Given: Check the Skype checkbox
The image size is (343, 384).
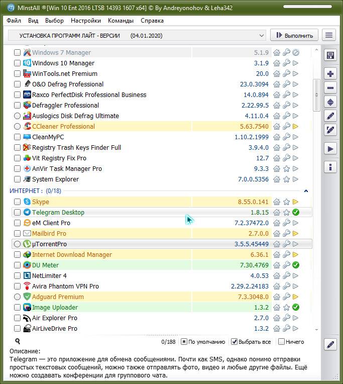Looking at the screenshot, I should (17, 202).
